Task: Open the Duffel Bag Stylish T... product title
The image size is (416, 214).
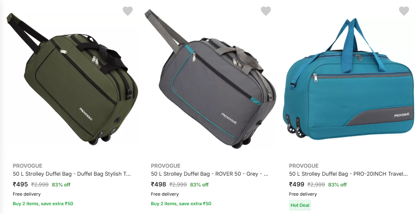Action: tap(72, 174)
